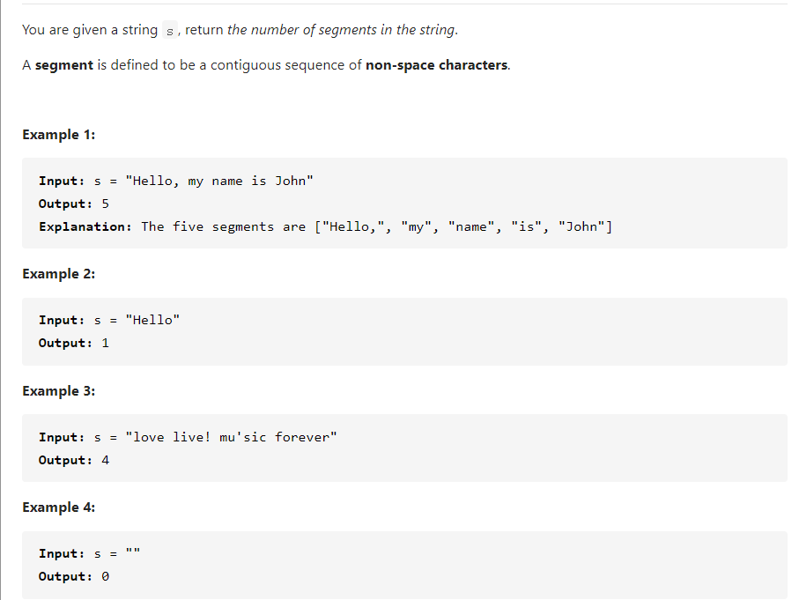Click the "Example 3:" heading
The image size is (799, 600).
coord(59,391)
